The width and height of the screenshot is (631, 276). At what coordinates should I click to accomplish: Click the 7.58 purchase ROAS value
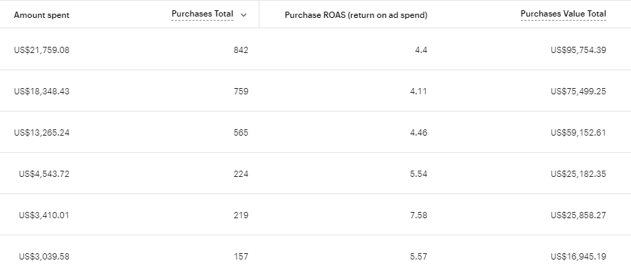(x=418, y=215)
